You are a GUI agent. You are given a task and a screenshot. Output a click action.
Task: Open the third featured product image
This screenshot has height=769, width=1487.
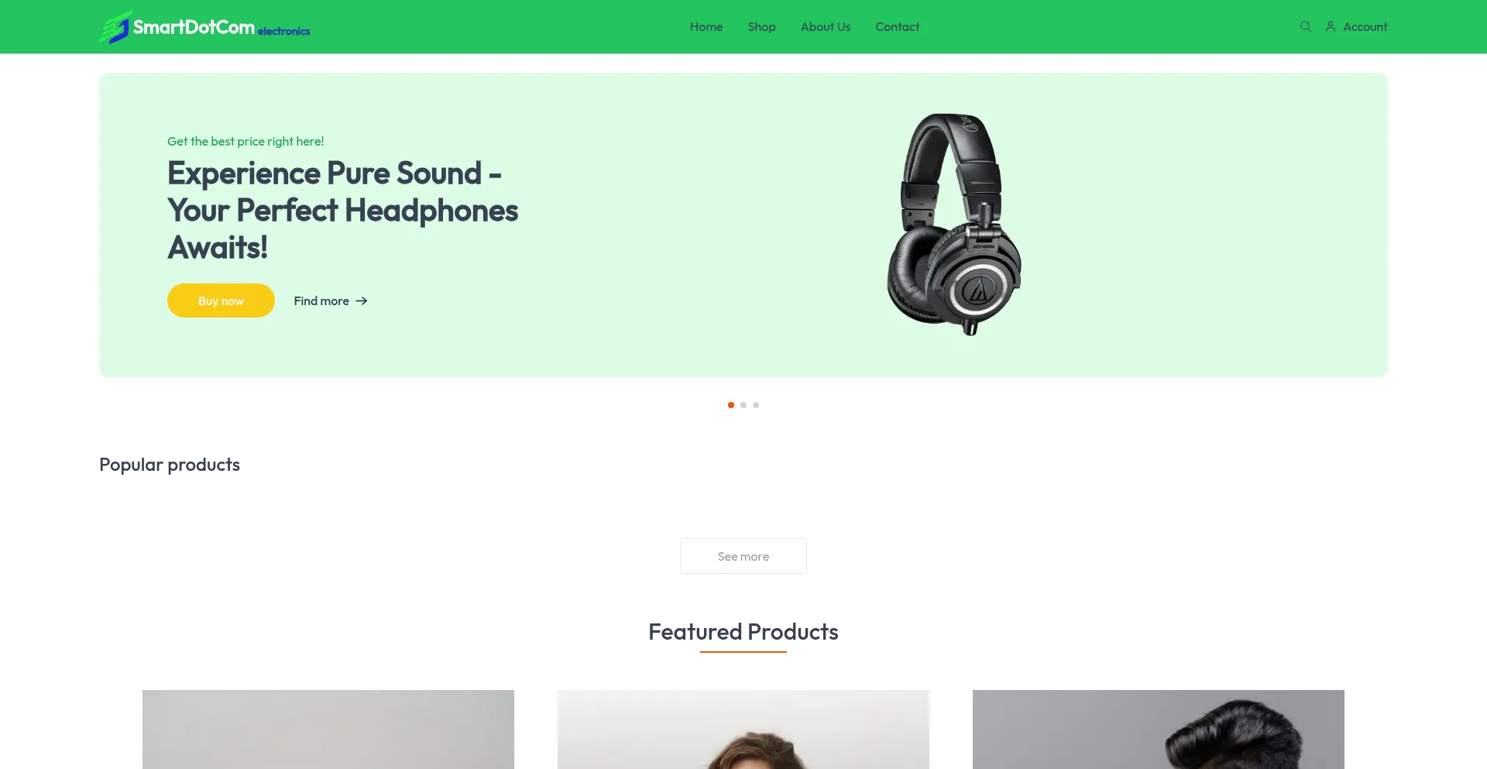click(1159, 730)
